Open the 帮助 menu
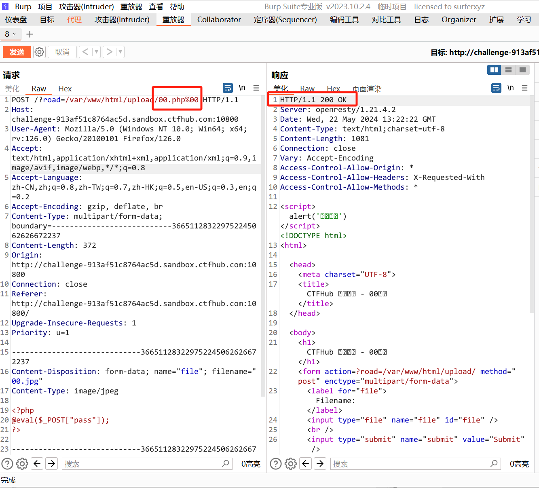The image size is (539, 488). click(177, 7)
